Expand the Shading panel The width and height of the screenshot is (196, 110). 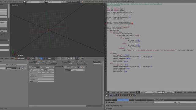click(106, 108)
